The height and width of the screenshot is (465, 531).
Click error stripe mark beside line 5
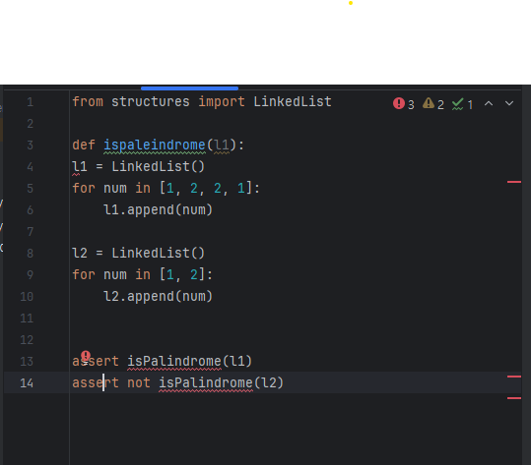point(514,182)
